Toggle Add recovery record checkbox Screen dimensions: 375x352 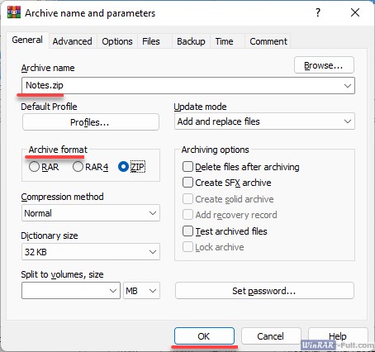click(230, 215)
